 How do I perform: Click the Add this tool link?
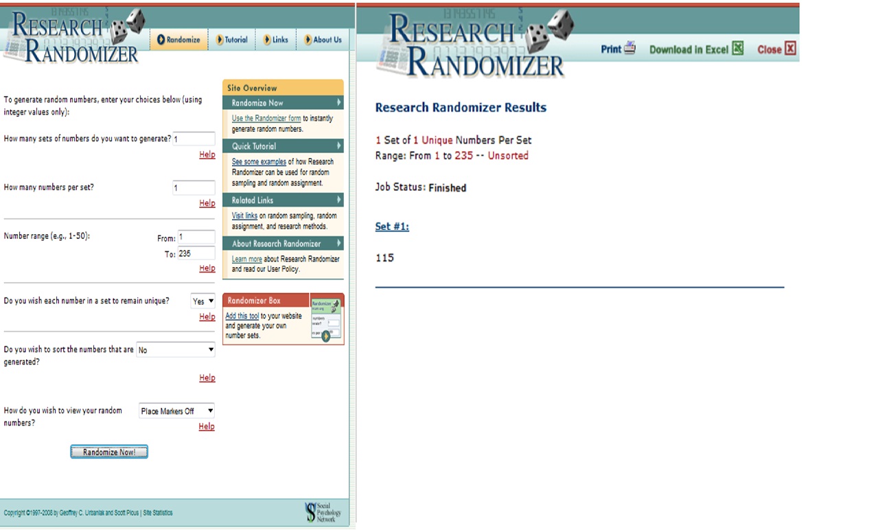tap(242, 316)
